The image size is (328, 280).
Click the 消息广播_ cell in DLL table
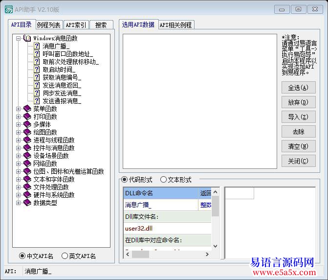(x=161, y=205)
